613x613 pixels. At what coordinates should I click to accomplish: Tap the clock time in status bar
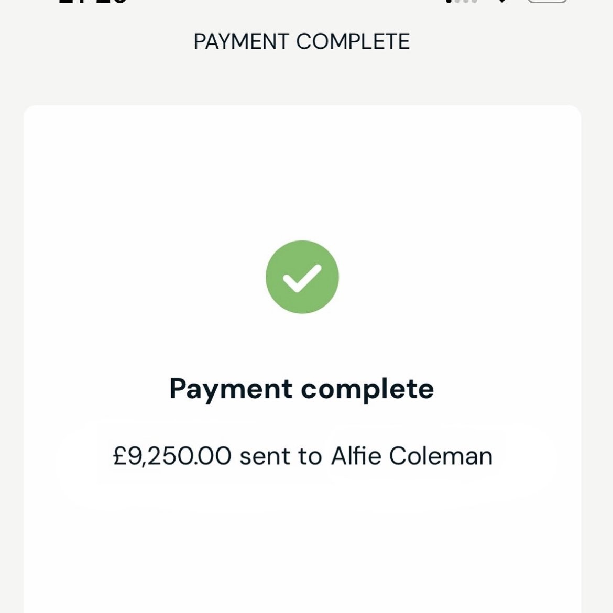[93, 2]
